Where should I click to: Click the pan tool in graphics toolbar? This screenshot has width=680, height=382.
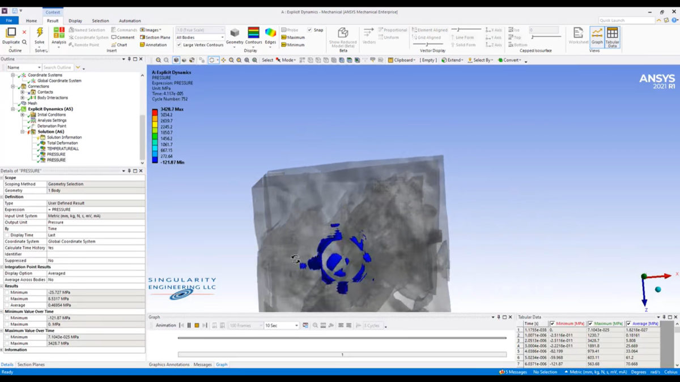[223, 60]
